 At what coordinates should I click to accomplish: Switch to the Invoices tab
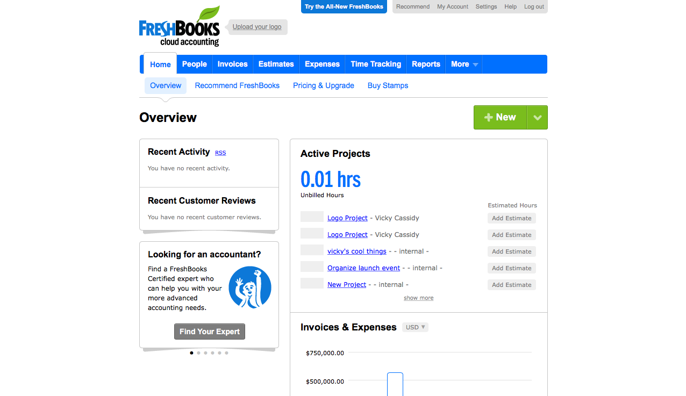click(x=233, y=64)
